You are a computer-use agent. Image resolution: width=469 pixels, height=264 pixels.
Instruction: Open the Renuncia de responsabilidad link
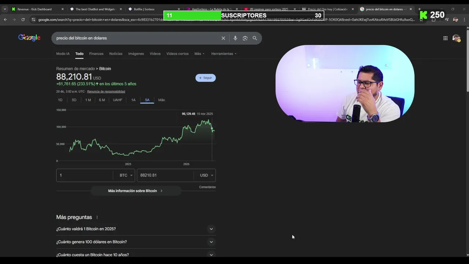(106, 92)
